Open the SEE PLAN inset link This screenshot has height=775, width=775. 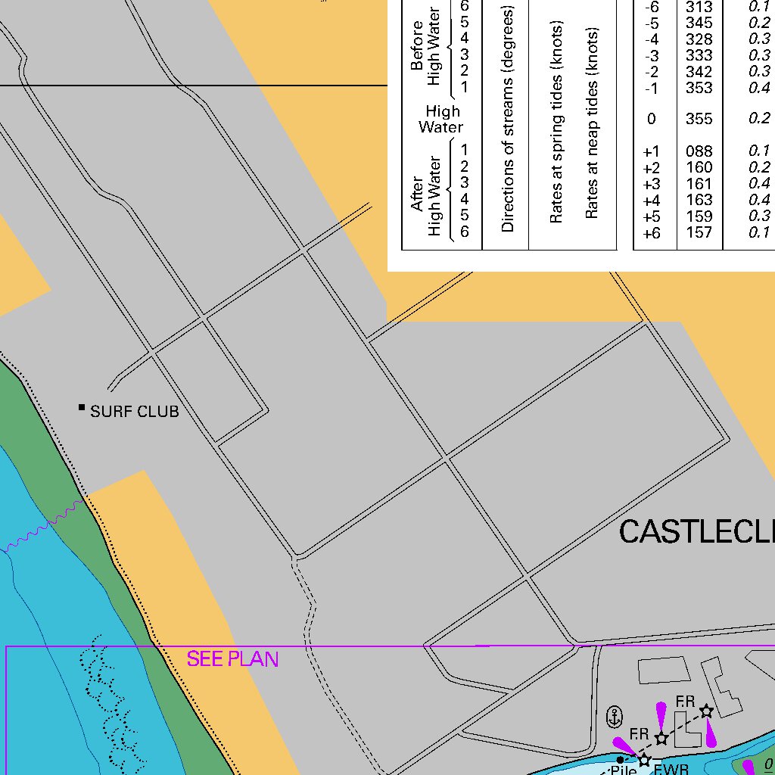(233, 659)
